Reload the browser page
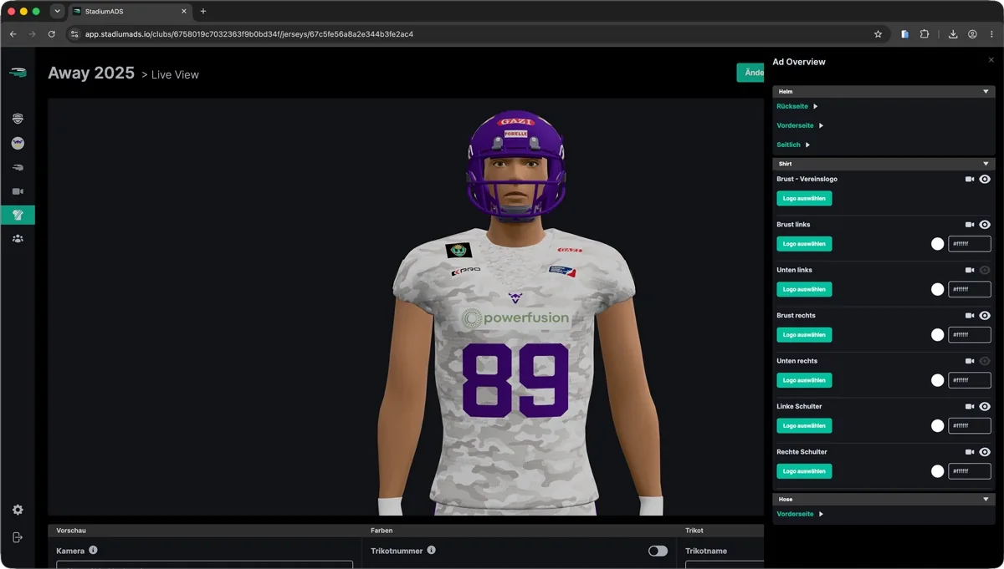 click(51, 34)
